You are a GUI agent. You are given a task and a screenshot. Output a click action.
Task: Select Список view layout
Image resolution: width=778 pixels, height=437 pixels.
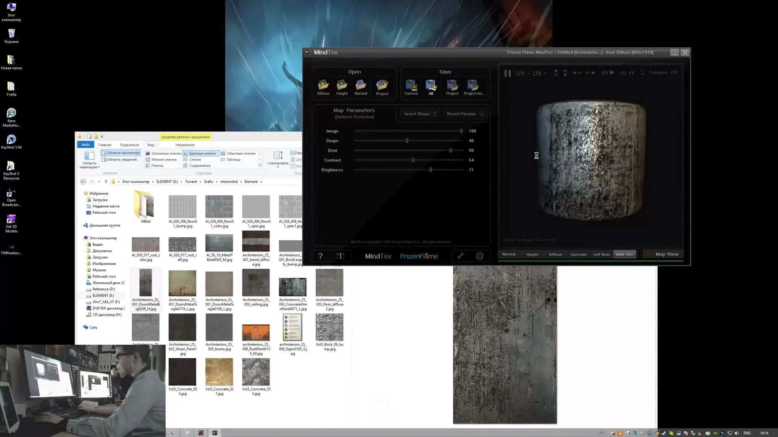192,160
